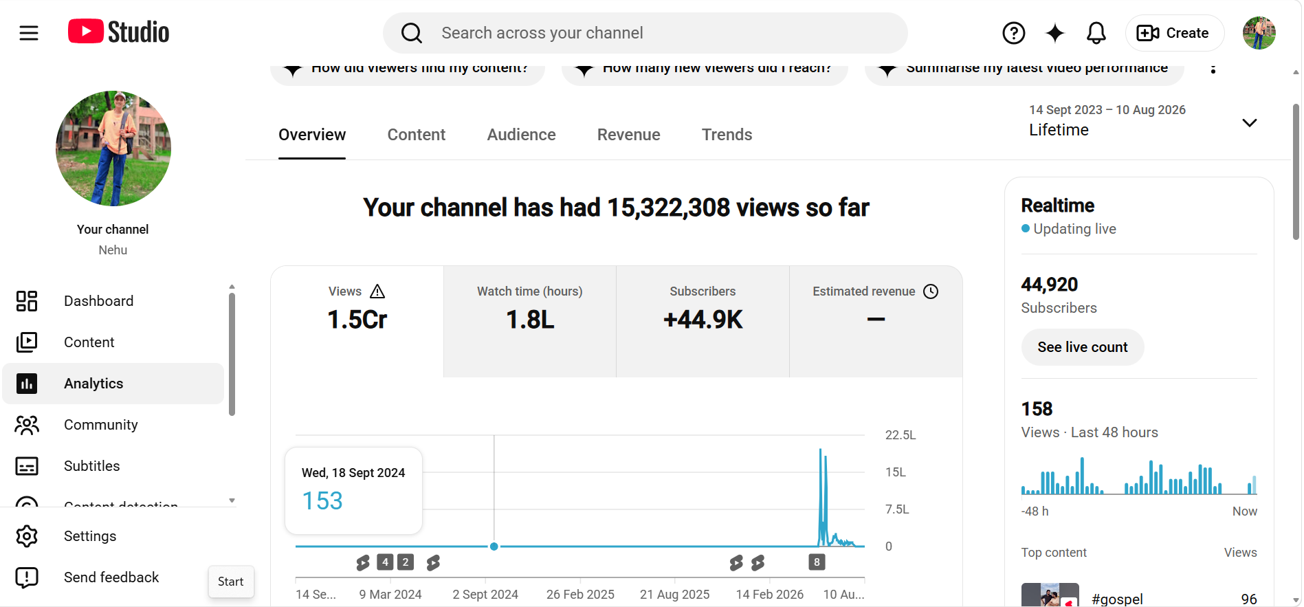
Task: Open the Help question mark icon
Action: click(1014, 33)
